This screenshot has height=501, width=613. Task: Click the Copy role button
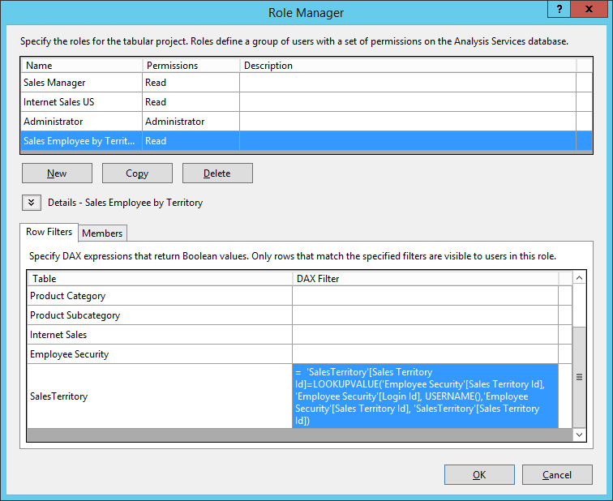coord(137,173)
